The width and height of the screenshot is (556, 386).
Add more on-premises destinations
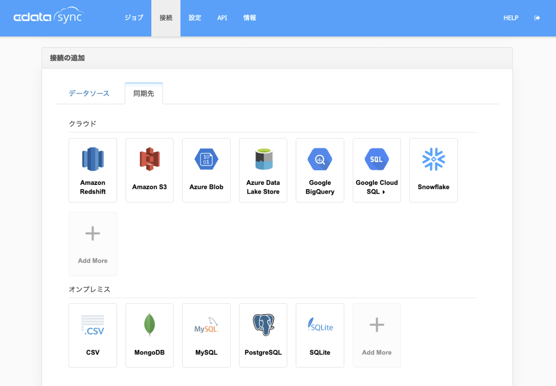click(377, 335)
